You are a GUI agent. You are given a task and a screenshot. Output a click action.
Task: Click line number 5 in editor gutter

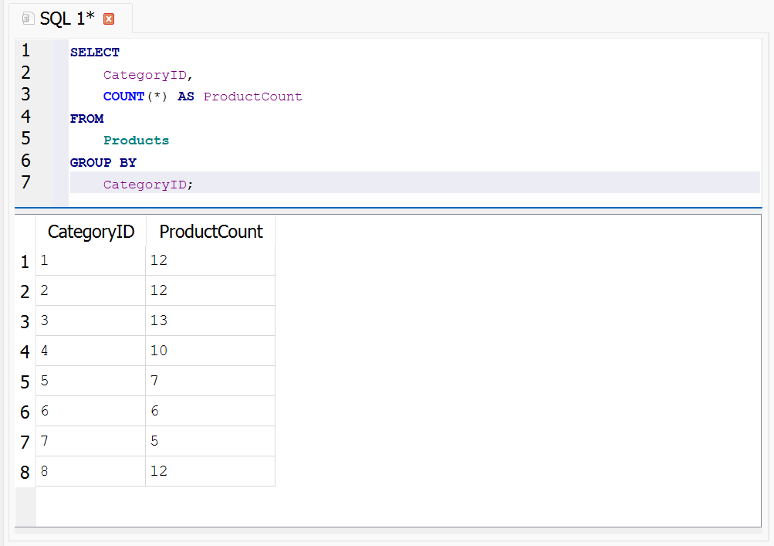pyautogui.click(x=25, y=138)
